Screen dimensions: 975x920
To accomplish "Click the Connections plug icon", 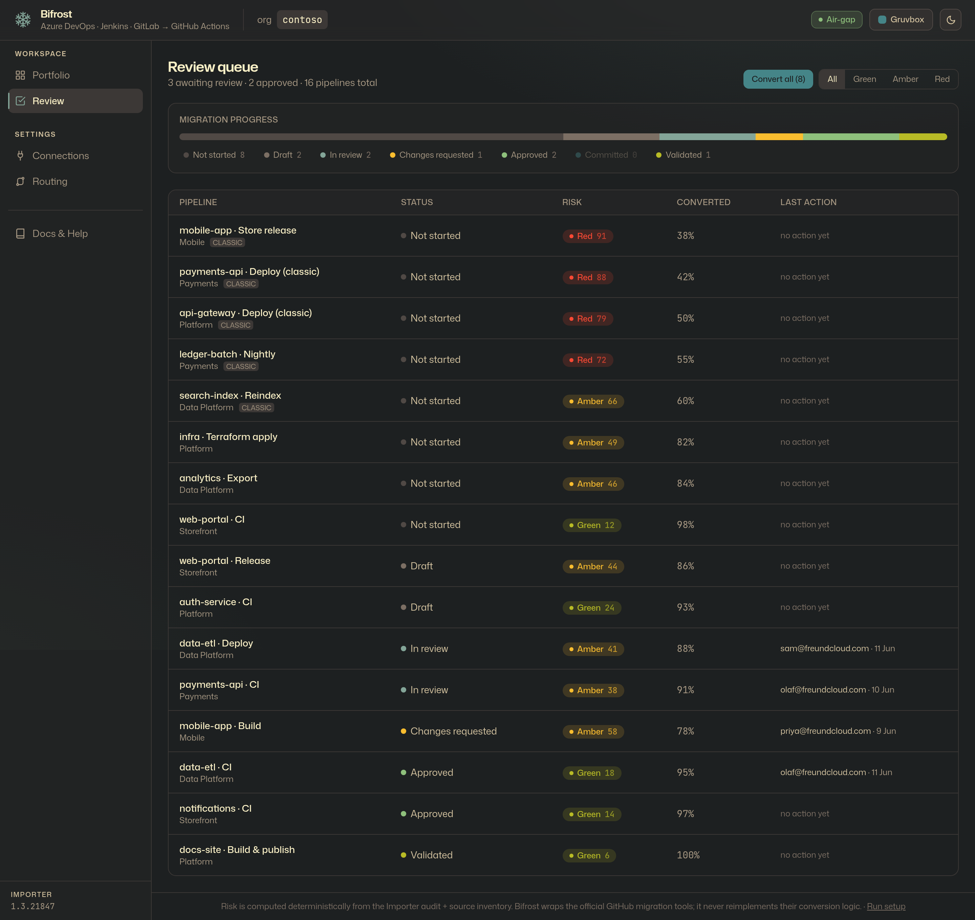I will click(x=20, y=155).
